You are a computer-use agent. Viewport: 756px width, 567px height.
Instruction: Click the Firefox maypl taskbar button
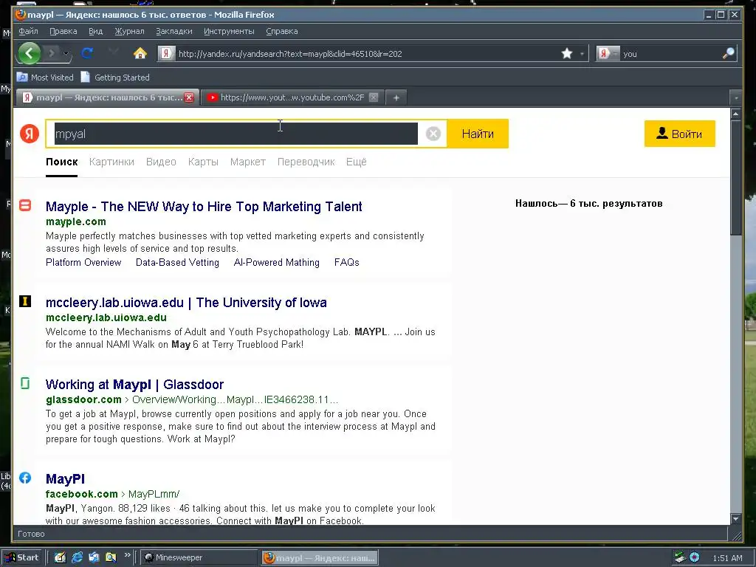pyautogui.click(x=320, y=558)
